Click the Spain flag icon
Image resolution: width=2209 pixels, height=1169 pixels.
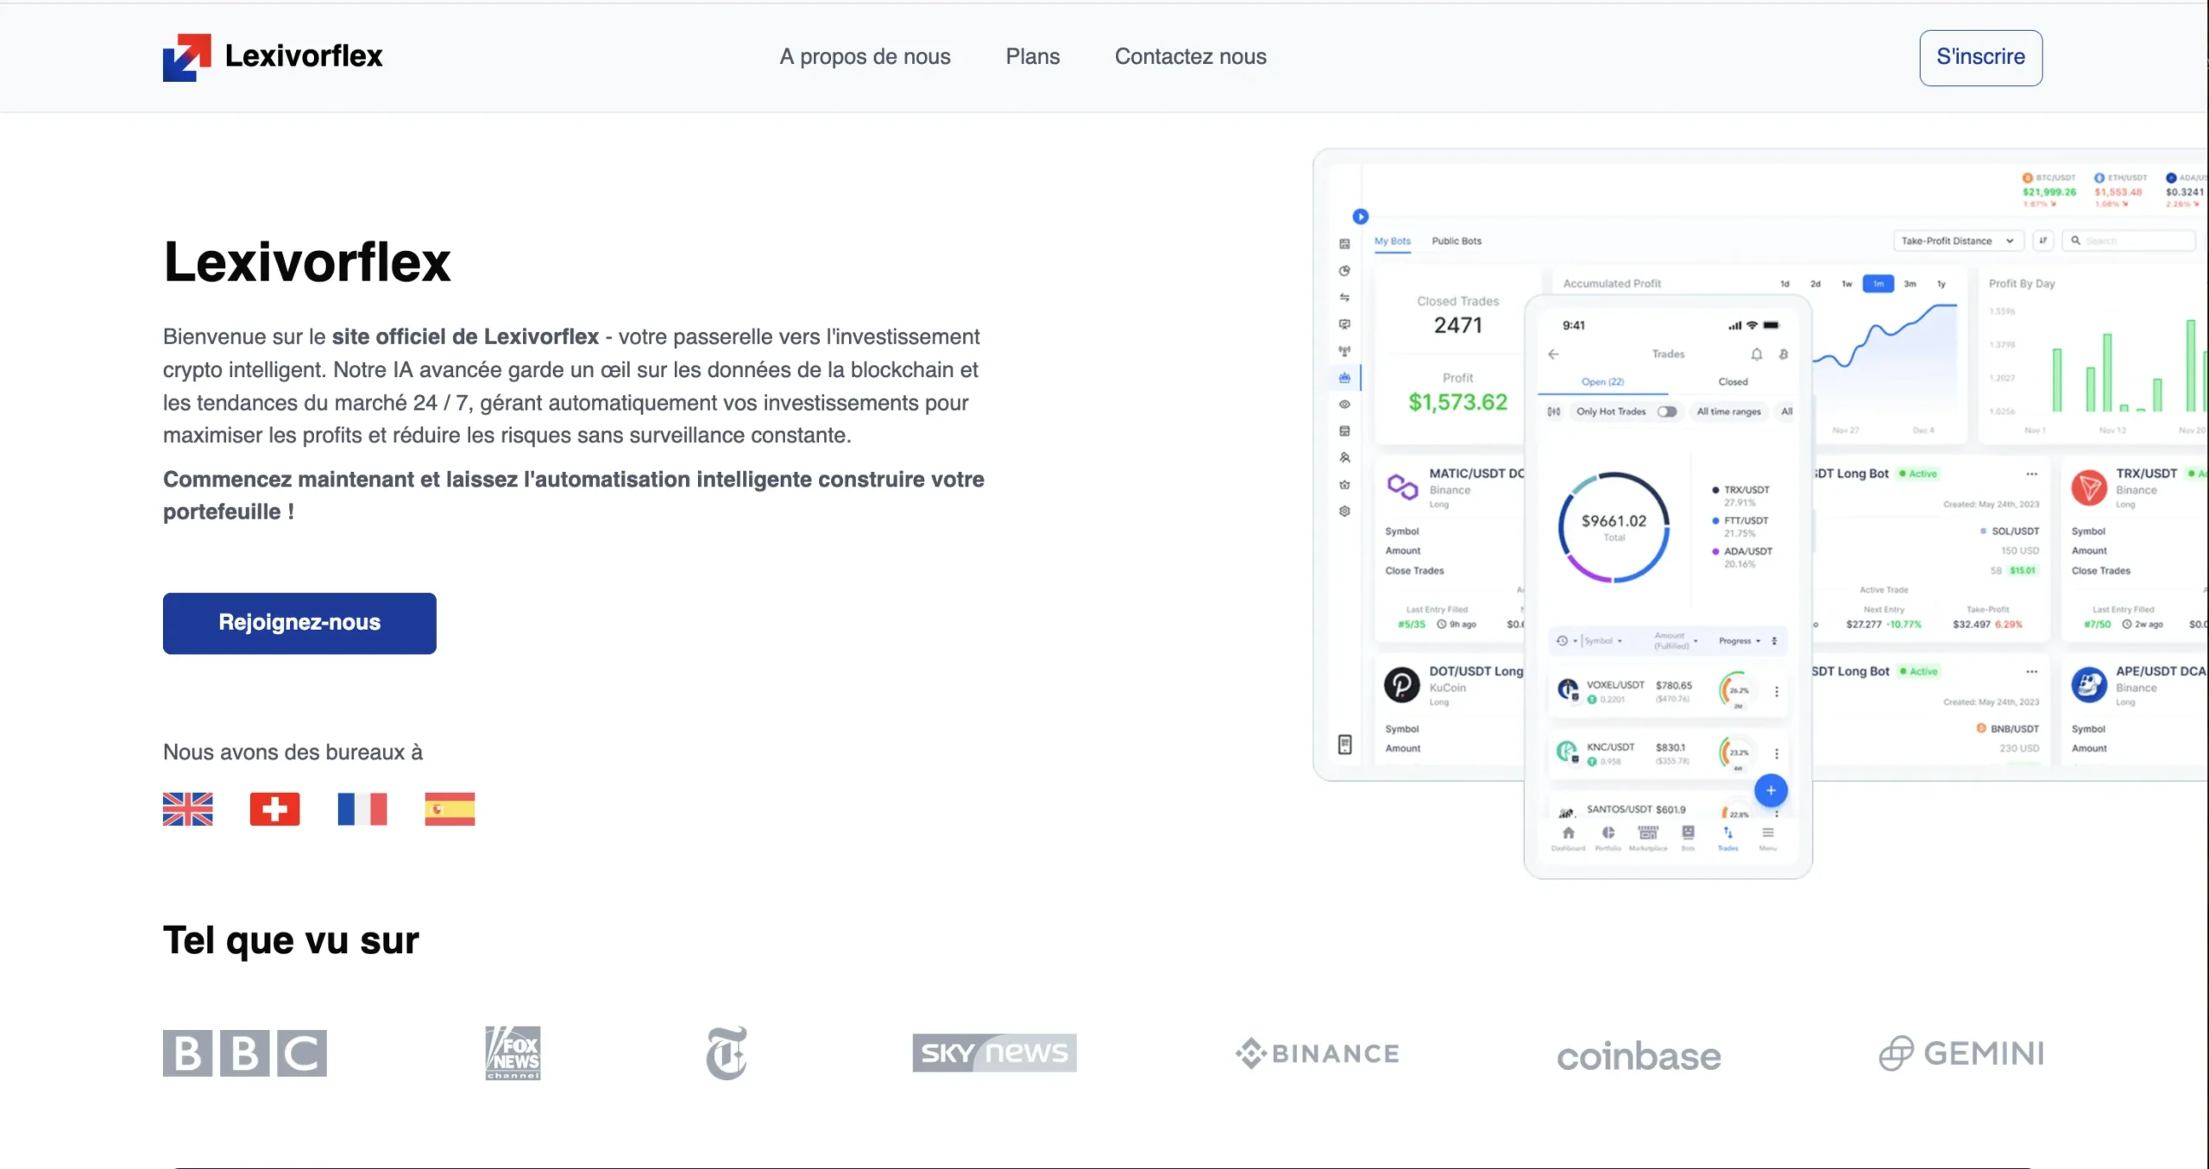tap(450, 809)
